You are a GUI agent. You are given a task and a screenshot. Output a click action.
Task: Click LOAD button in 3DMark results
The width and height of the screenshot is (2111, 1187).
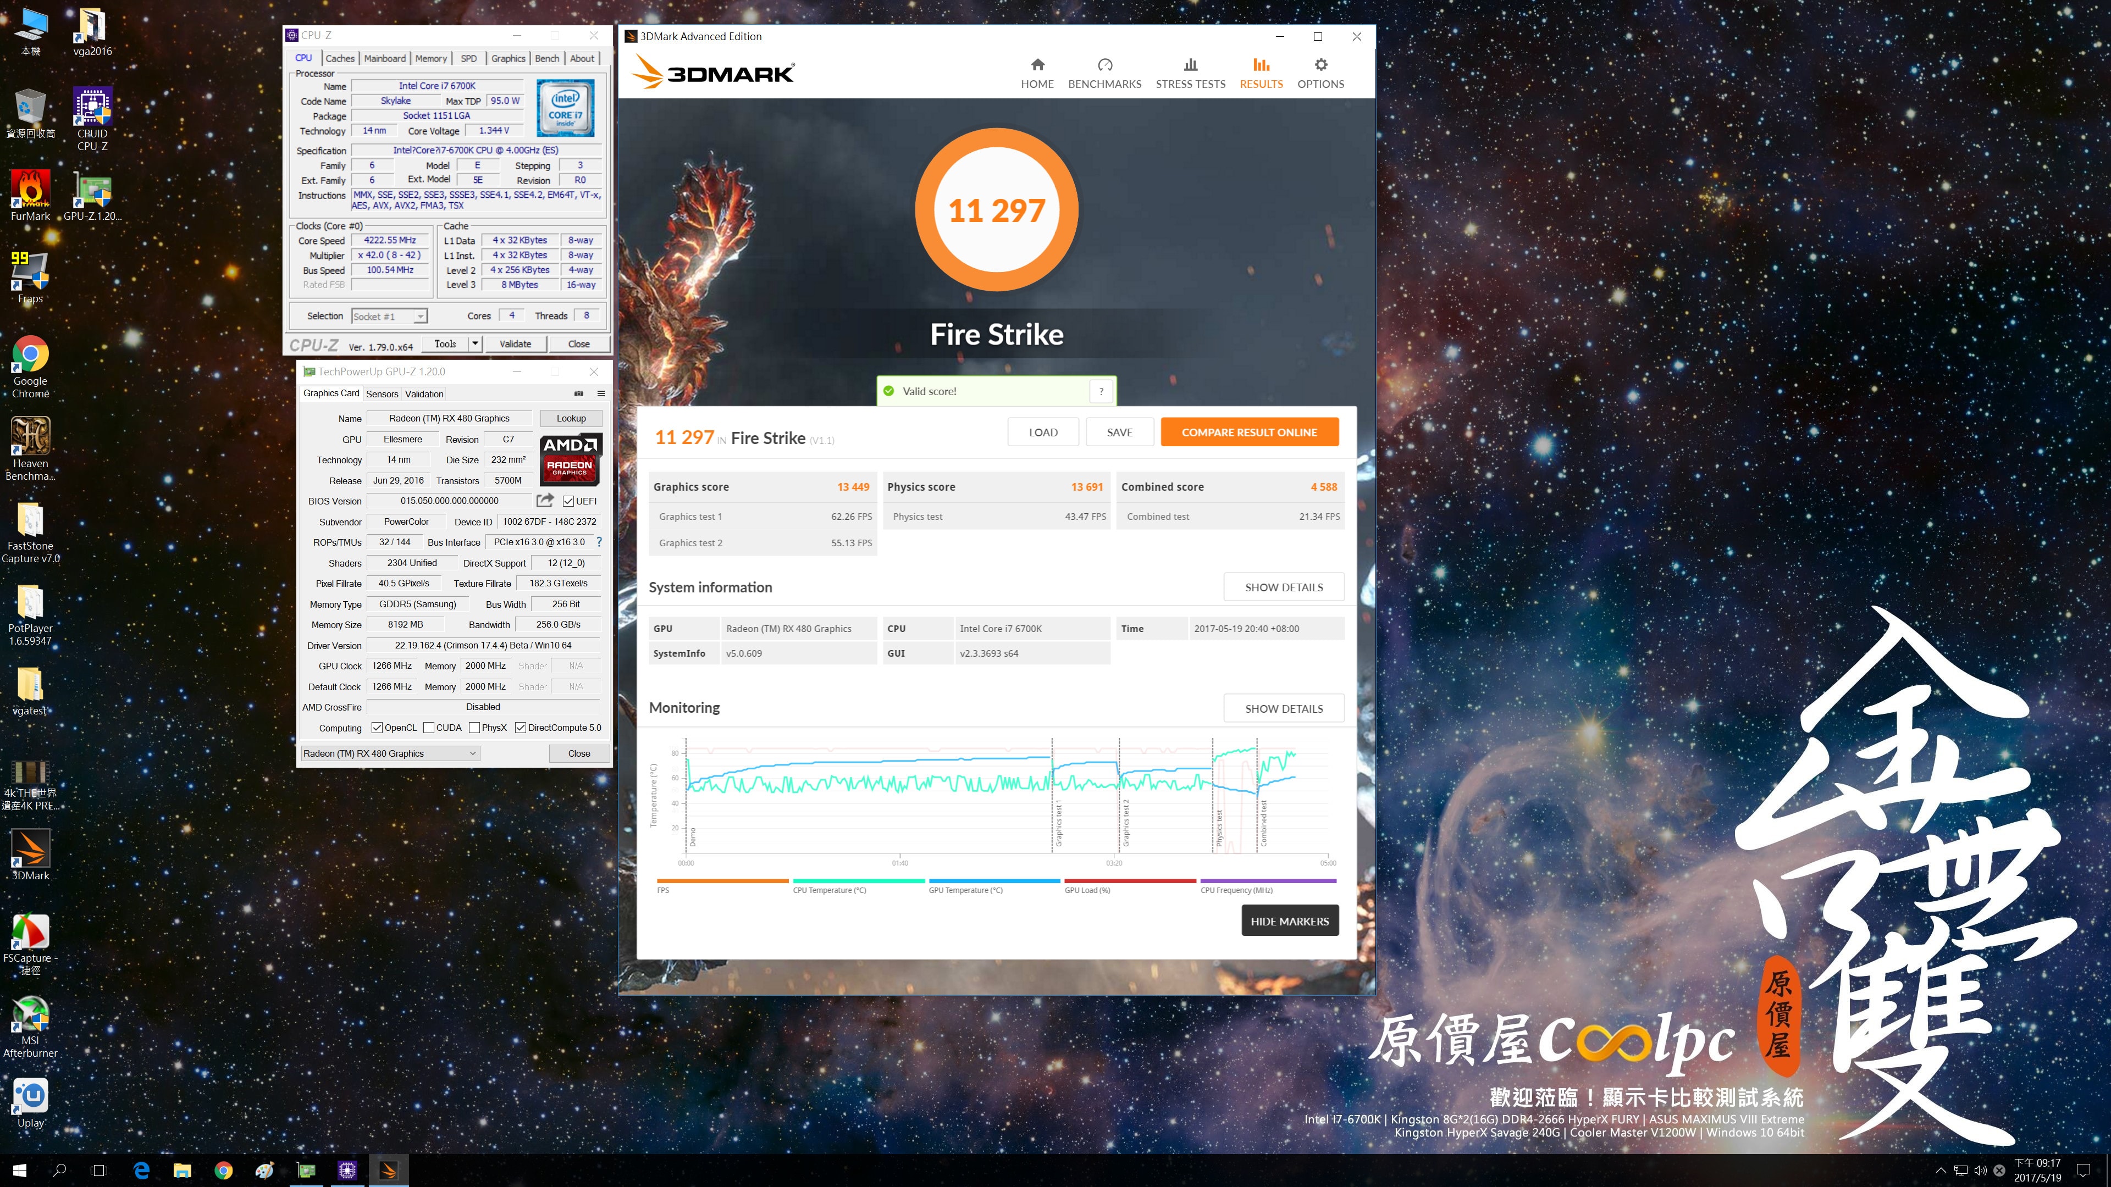pyautogui.click(x=1042, y=432)
